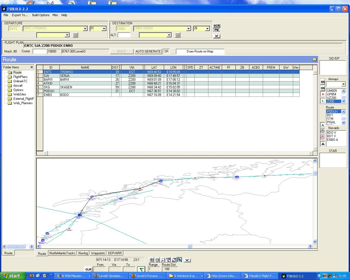350x280 pixels.
Task: Toggle the triangle waypoint symbol button
Action: pos(323,144)
